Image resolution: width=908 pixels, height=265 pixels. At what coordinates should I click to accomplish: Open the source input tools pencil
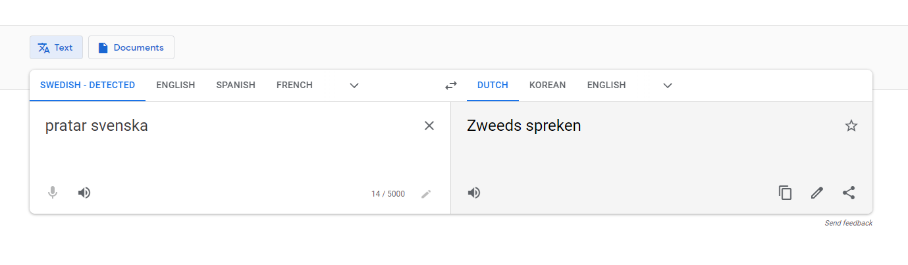pos(426,194)
